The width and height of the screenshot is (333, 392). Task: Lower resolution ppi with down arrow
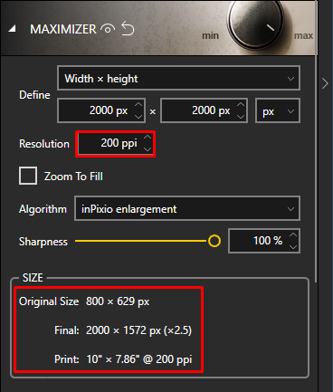coord(147,149)
